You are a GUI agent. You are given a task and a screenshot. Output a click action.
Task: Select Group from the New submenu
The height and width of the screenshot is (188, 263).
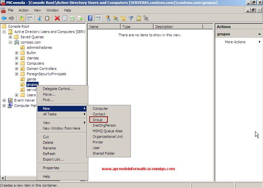(x=98, y=120)
